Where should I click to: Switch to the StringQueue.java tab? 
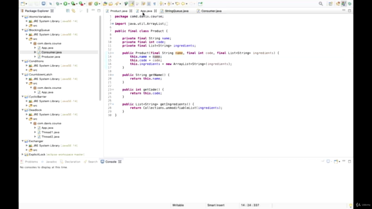click(x=177, y=11)
